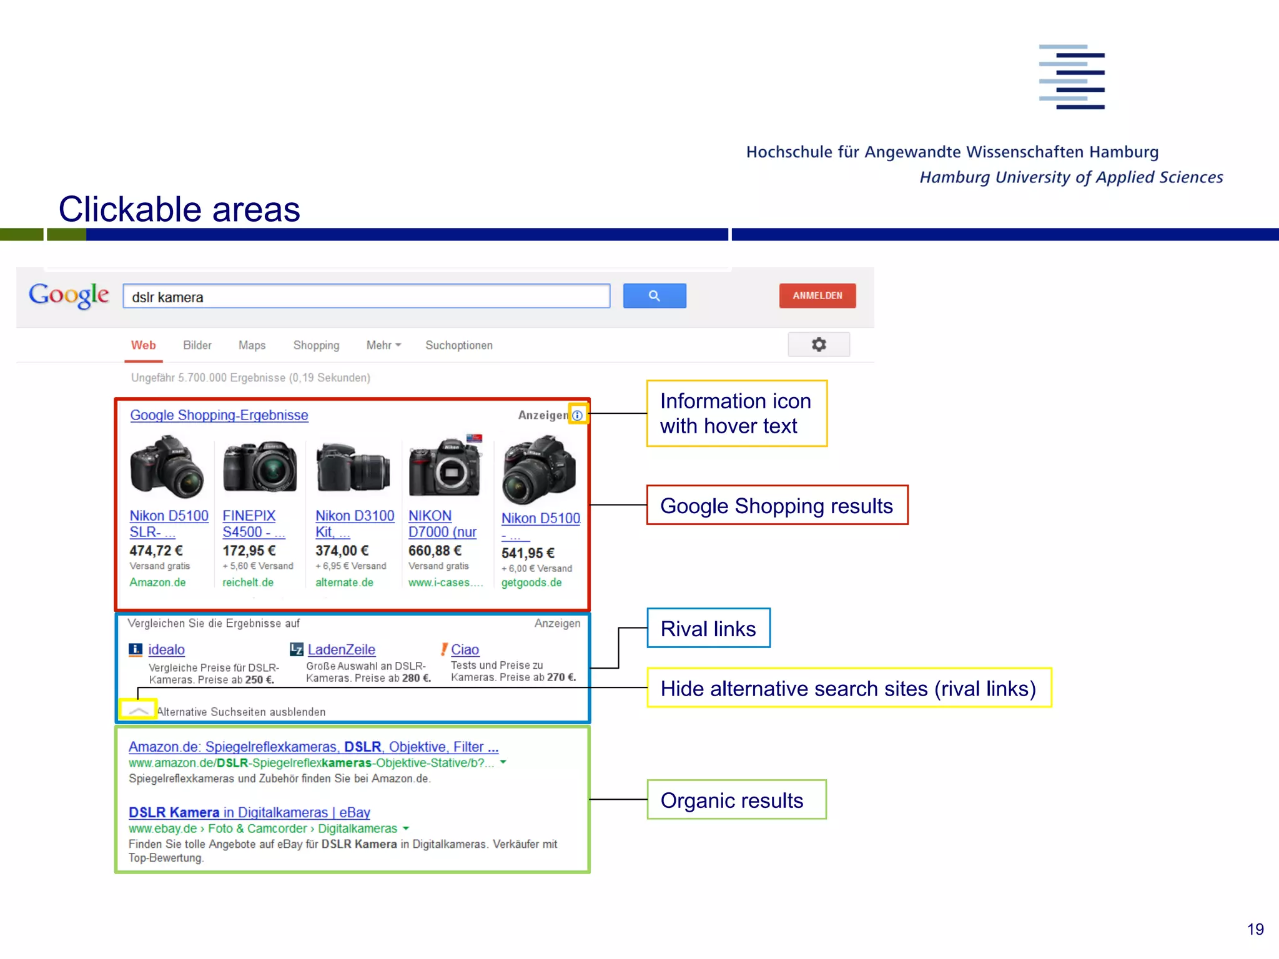
Task: Click the 541,95 € Nikon D5100 thumbnail
Action: (539, 470)
